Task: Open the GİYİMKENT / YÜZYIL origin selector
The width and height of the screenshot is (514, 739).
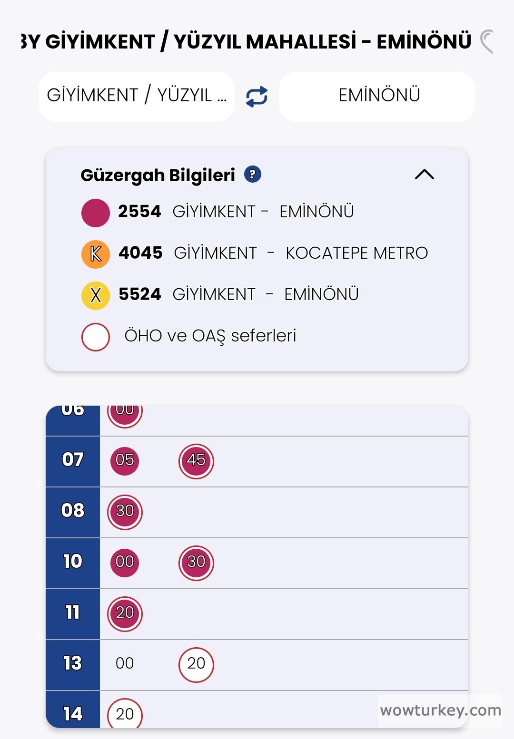Action: pos(137,96)
